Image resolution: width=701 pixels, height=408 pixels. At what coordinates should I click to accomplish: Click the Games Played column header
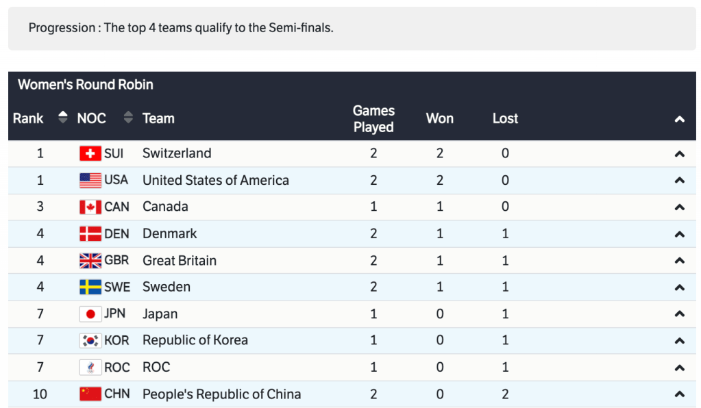[x=373, y=118]
